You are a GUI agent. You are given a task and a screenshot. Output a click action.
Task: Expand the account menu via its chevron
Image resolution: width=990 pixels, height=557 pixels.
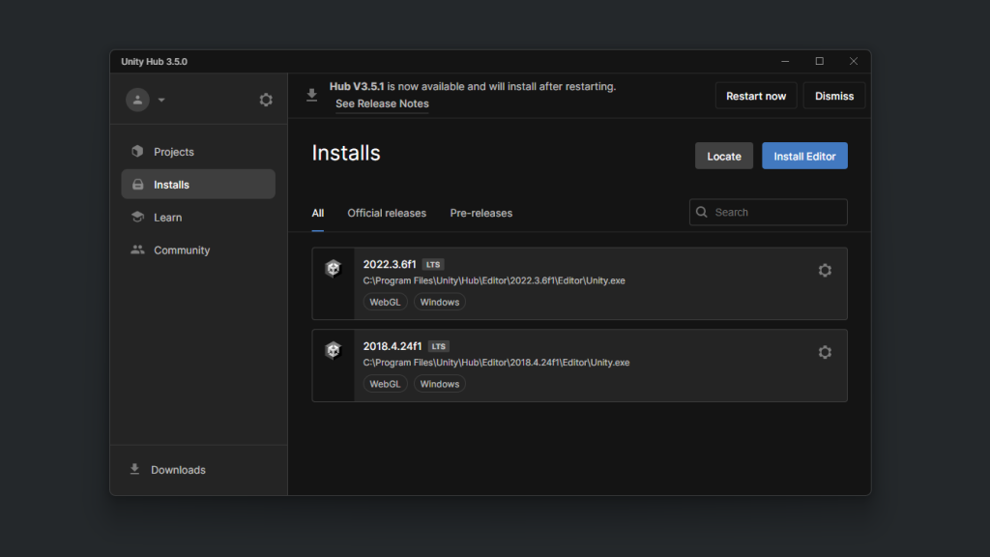[161, 100]
